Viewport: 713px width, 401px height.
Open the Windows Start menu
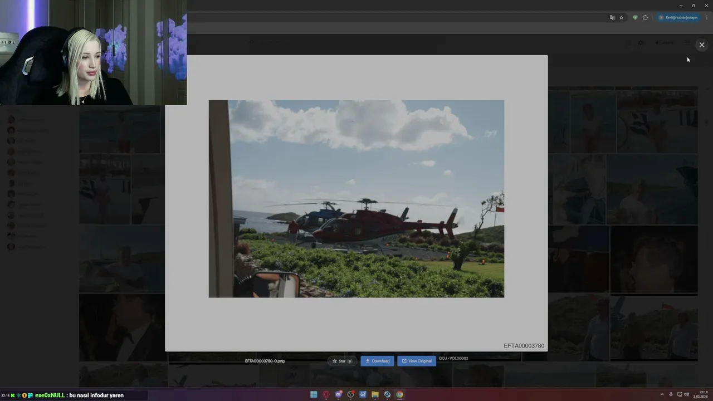314,394
